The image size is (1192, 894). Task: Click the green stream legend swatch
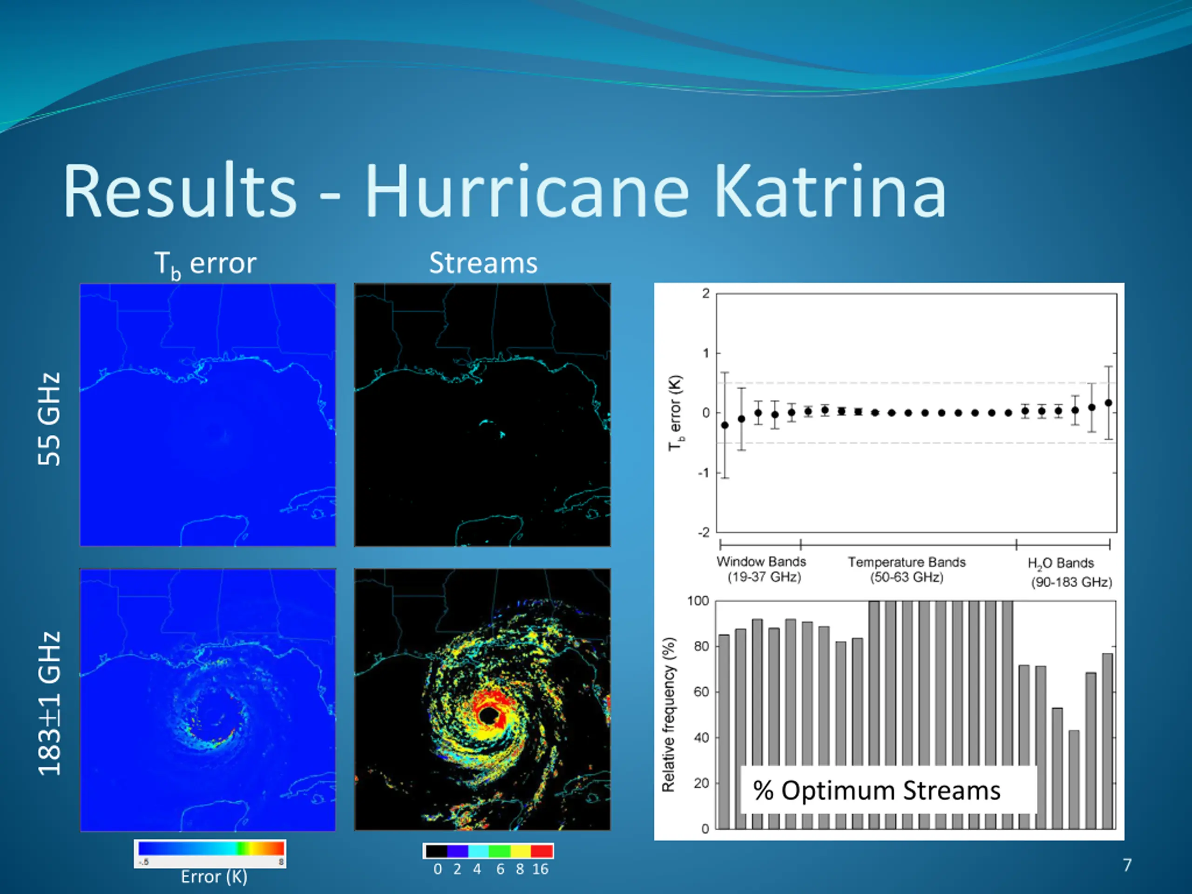click(500, 851)
